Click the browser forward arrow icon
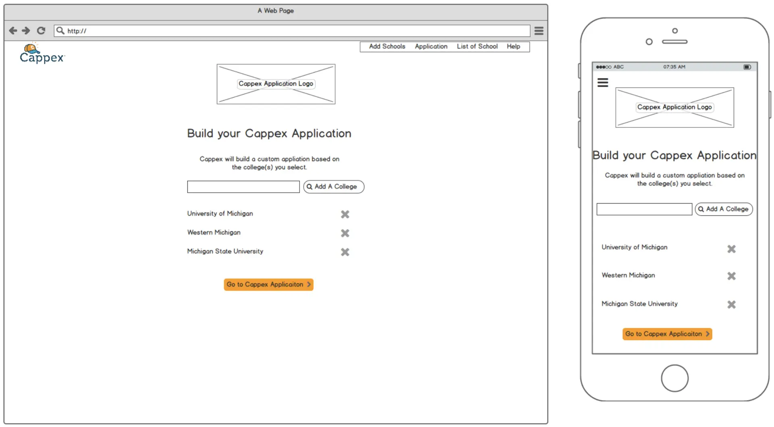 point(26,30)
